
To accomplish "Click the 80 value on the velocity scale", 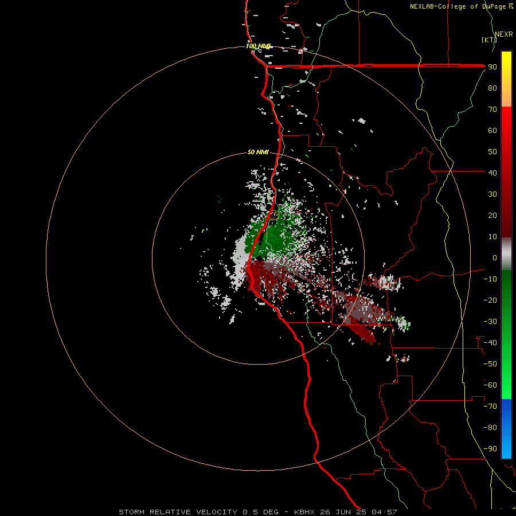I will point(492,88).
